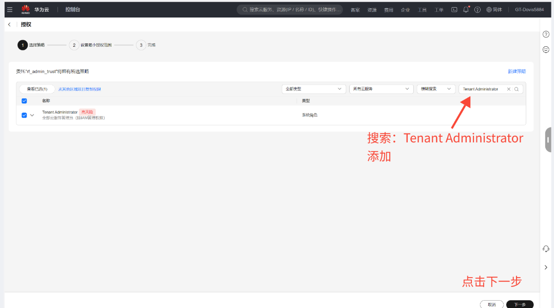Open the CloudShell terminal icon
This screenshot has width=554, height=308.
(x=454, y=9)
